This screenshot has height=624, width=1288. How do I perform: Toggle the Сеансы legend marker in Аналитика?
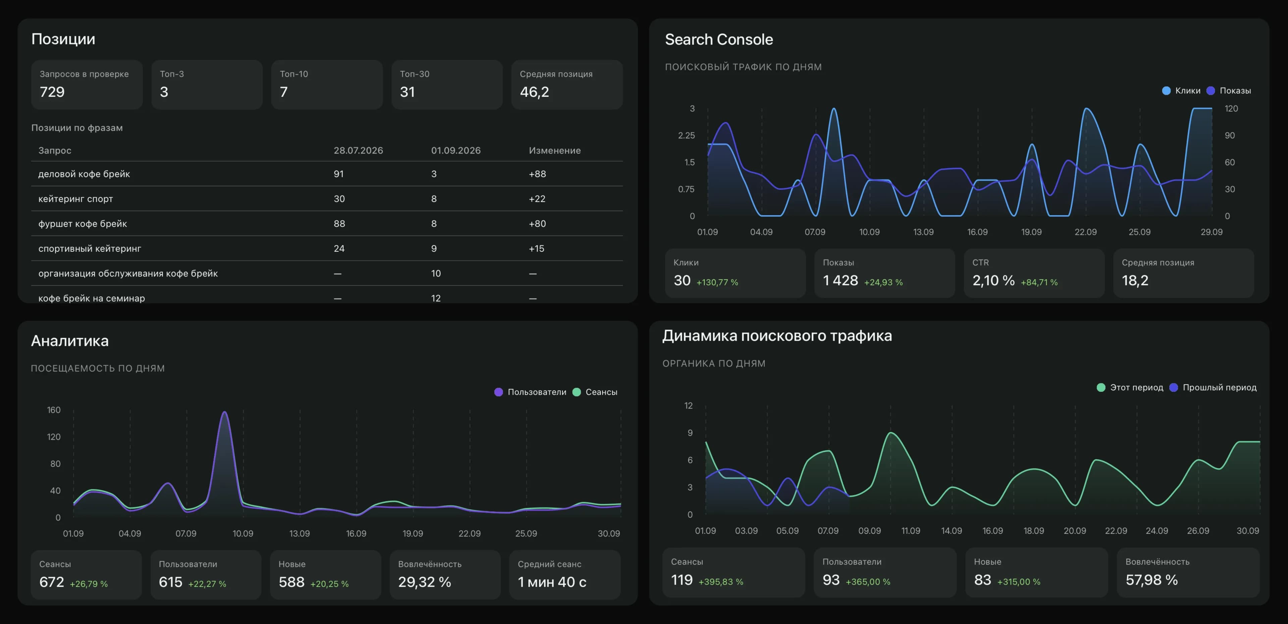[577, 392]
